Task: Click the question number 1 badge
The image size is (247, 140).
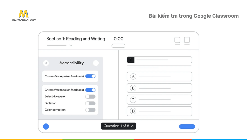Action: 131,60
